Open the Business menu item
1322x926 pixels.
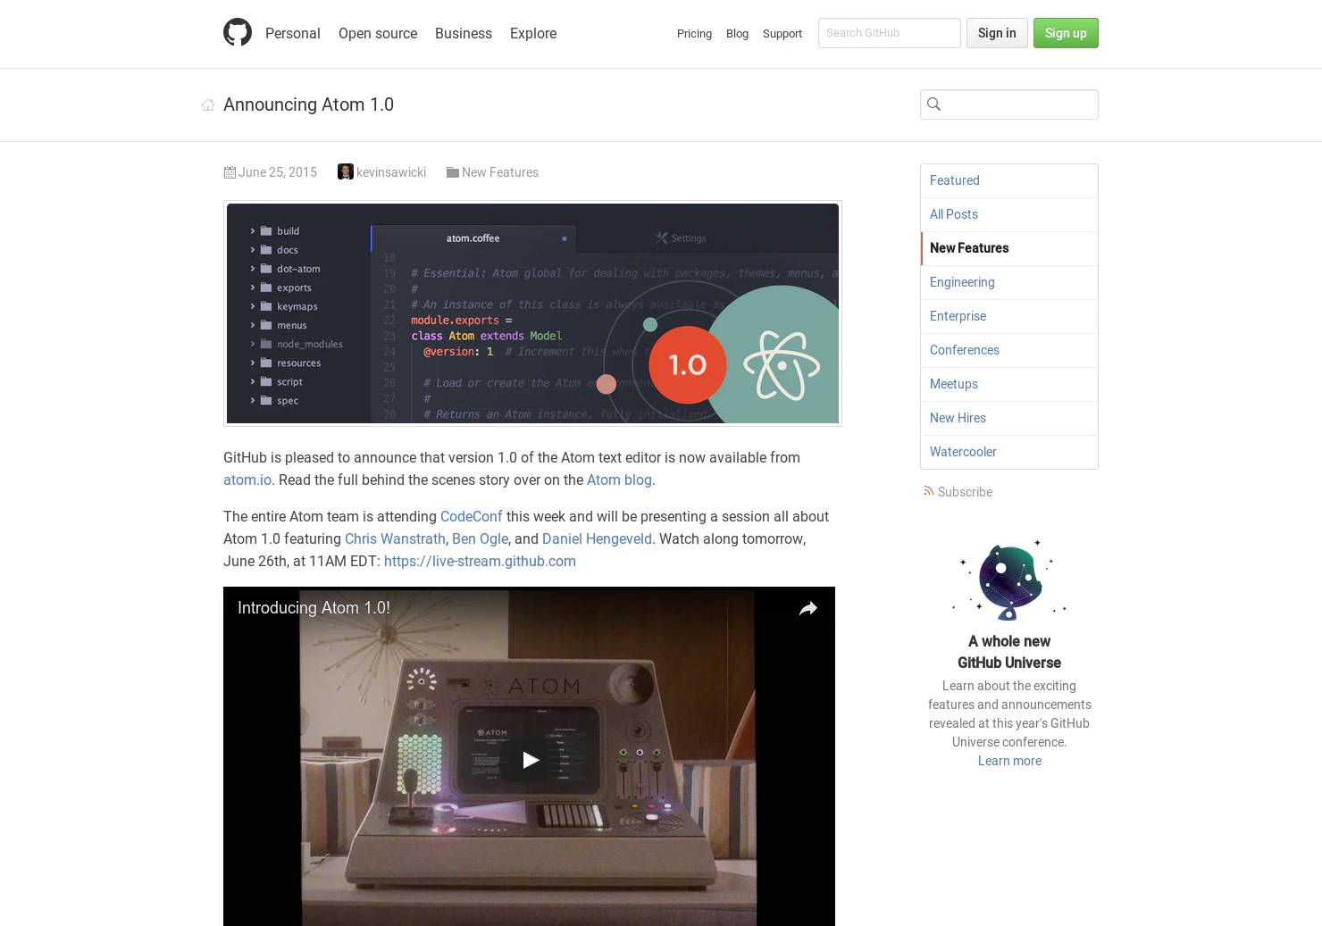464,33
